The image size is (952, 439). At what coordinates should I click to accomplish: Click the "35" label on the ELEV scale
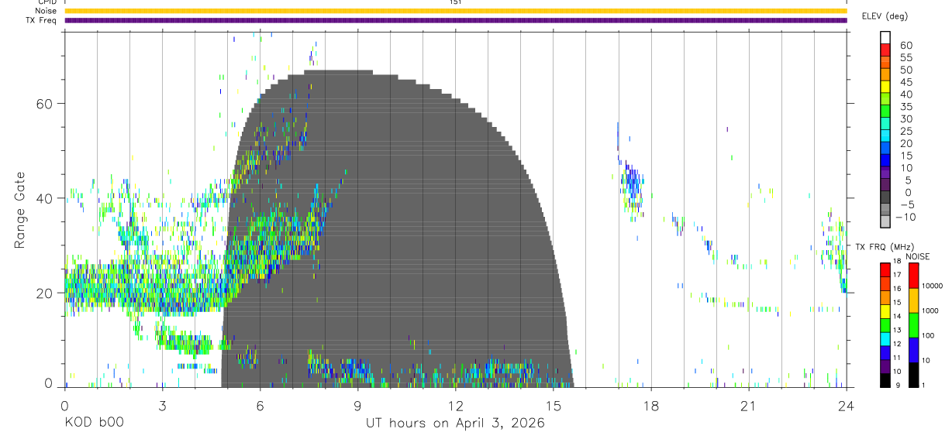point(906,106)
